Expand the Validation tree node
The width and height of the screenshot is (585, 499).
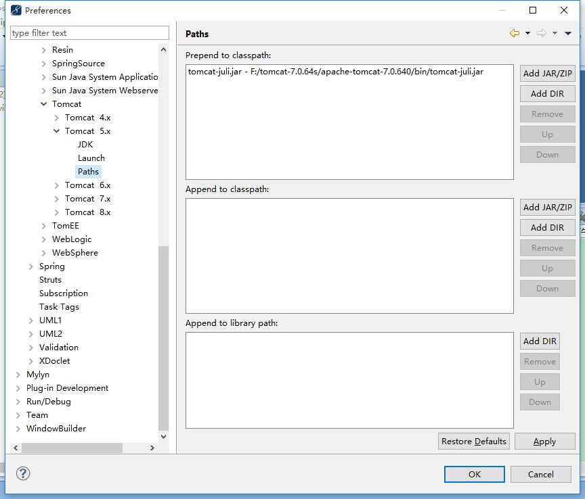coord(31,348)
